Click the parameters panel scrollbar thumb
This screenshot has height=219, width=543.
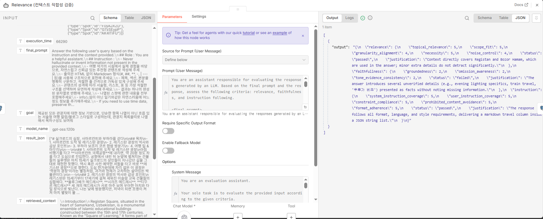point(316,98)
